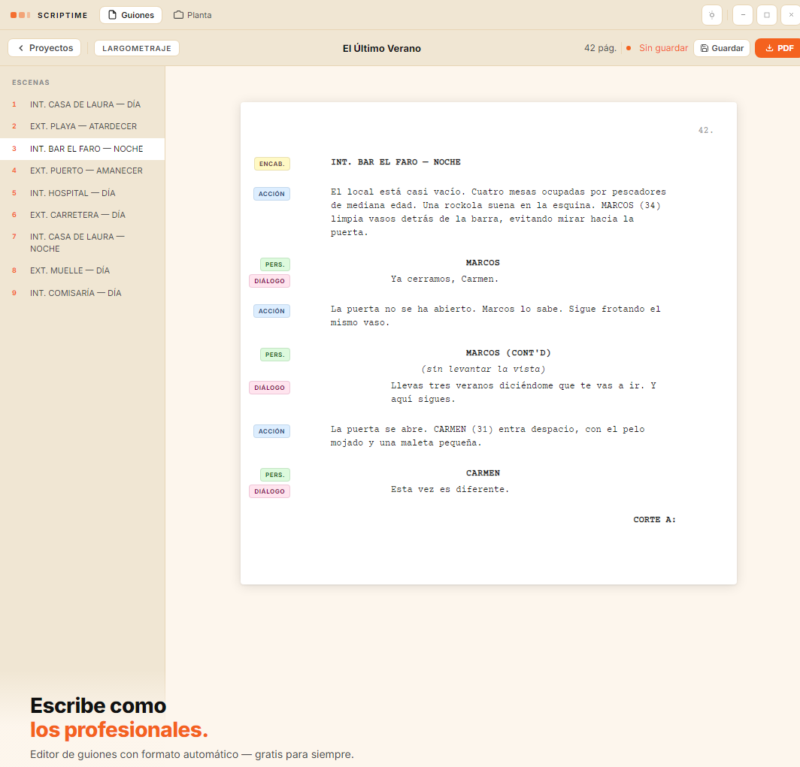Jump to scene 4 EXT. PUERTO — AMANECER
The height and width of the screenshot is (767, 800).
(x=82, y=171)
